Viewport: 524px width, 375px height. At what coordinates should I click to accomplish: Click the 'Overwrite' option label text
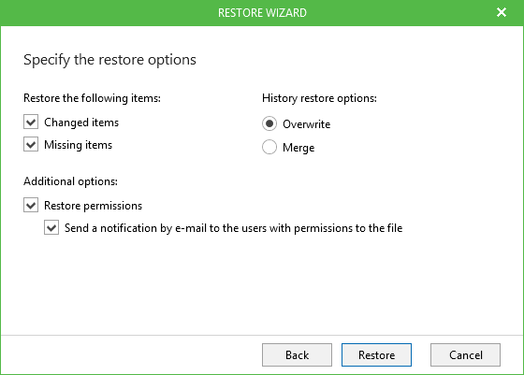(x=307, y=124)
